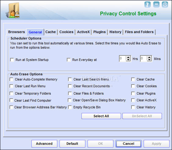The width and height of the screenshot is (172, 150).
Task: Click the Select All button
Action: pos(101,116)
